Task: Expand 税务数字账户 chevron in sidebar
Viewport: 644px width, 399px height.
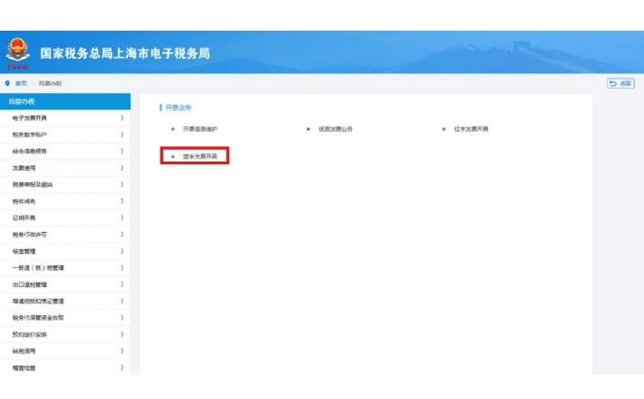Action: point(122,135)
